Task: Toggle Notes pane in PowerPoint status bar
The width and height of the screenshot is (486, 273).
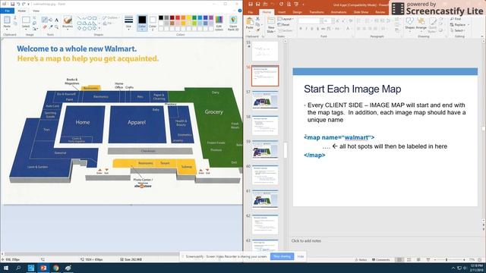Action: point(361,259)
